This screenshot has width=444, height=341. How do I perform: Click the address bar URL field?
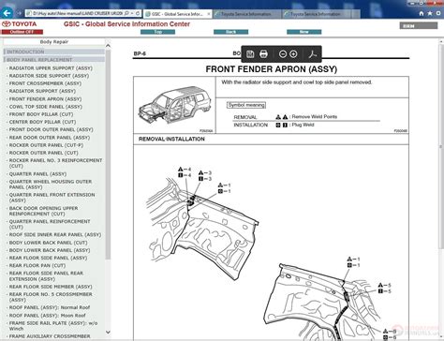75,13
